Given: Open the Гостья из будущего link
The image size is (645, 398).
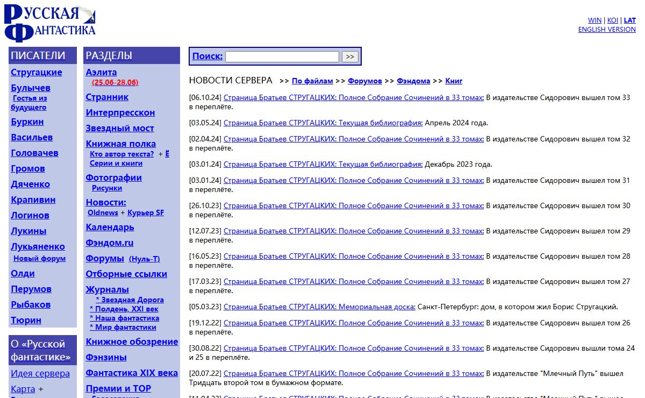Looking at the screenshot, I should (29, 103).
